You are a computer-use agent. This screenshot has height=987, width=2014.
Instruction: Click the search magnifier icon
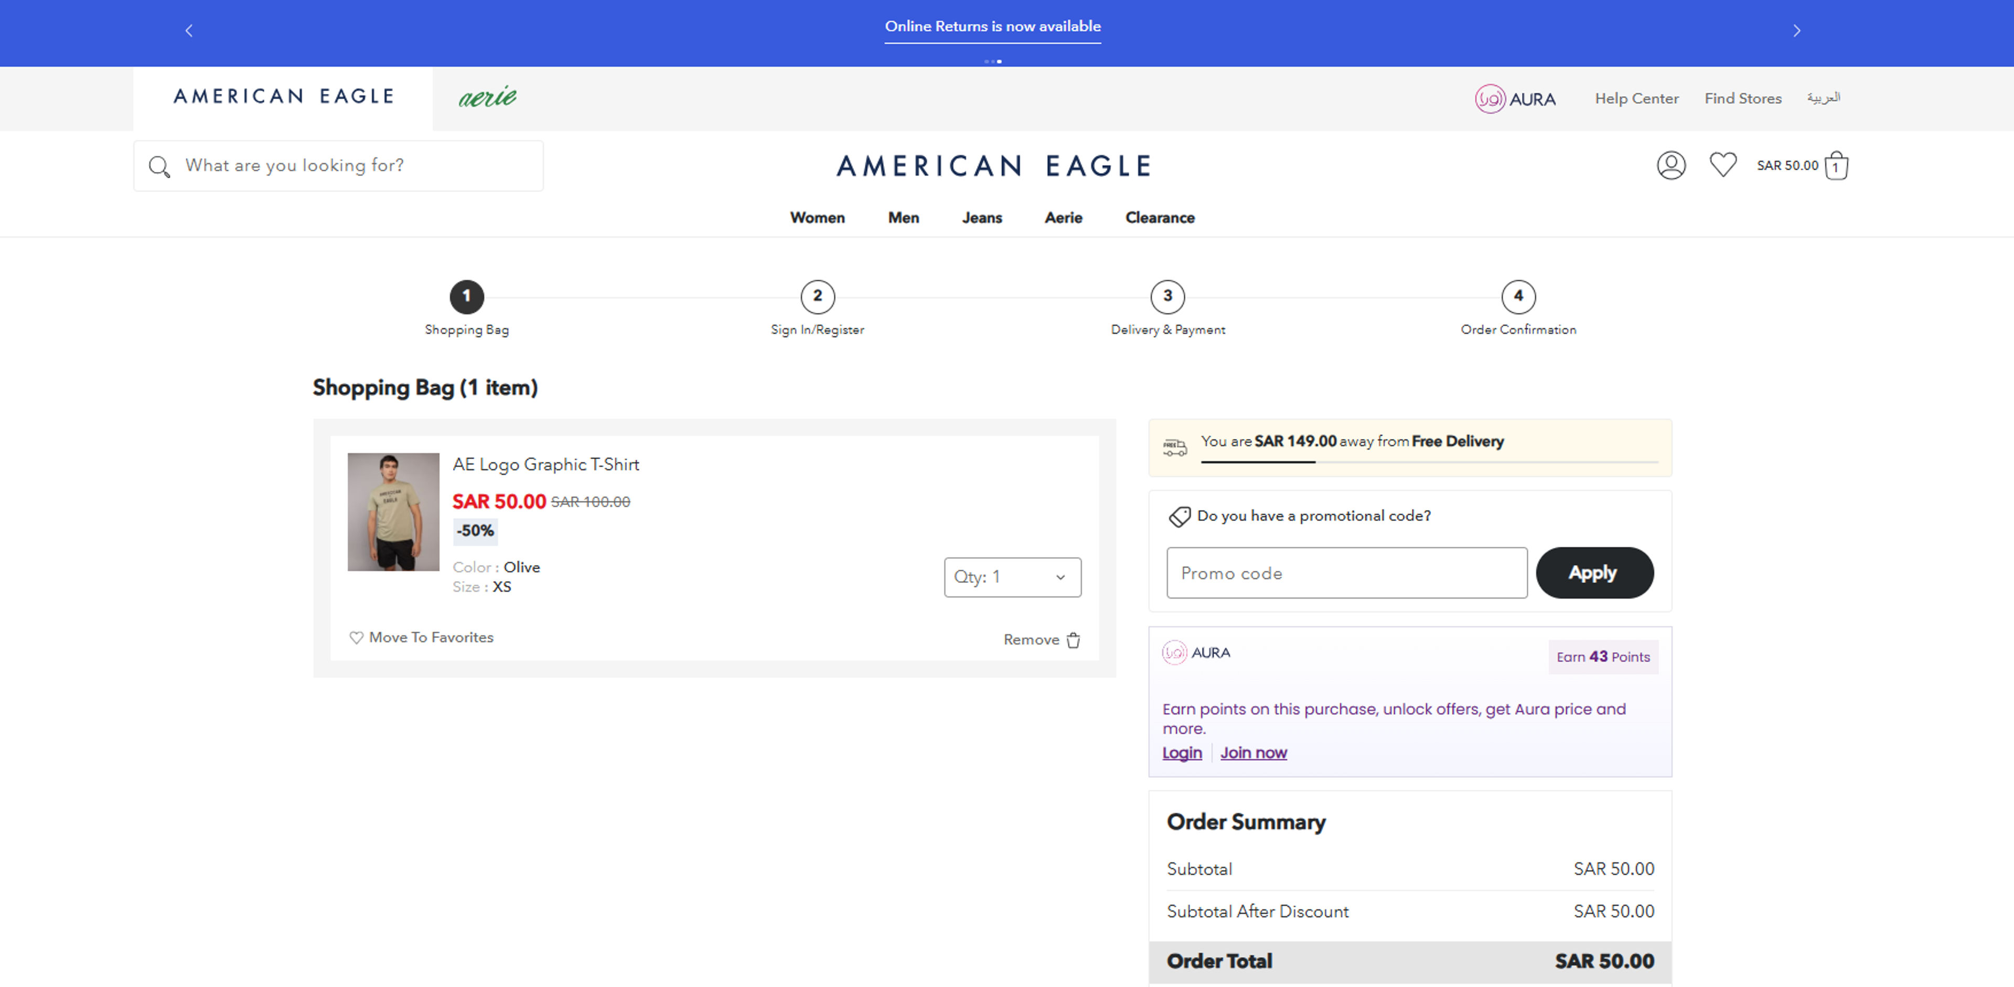point(159,167)
